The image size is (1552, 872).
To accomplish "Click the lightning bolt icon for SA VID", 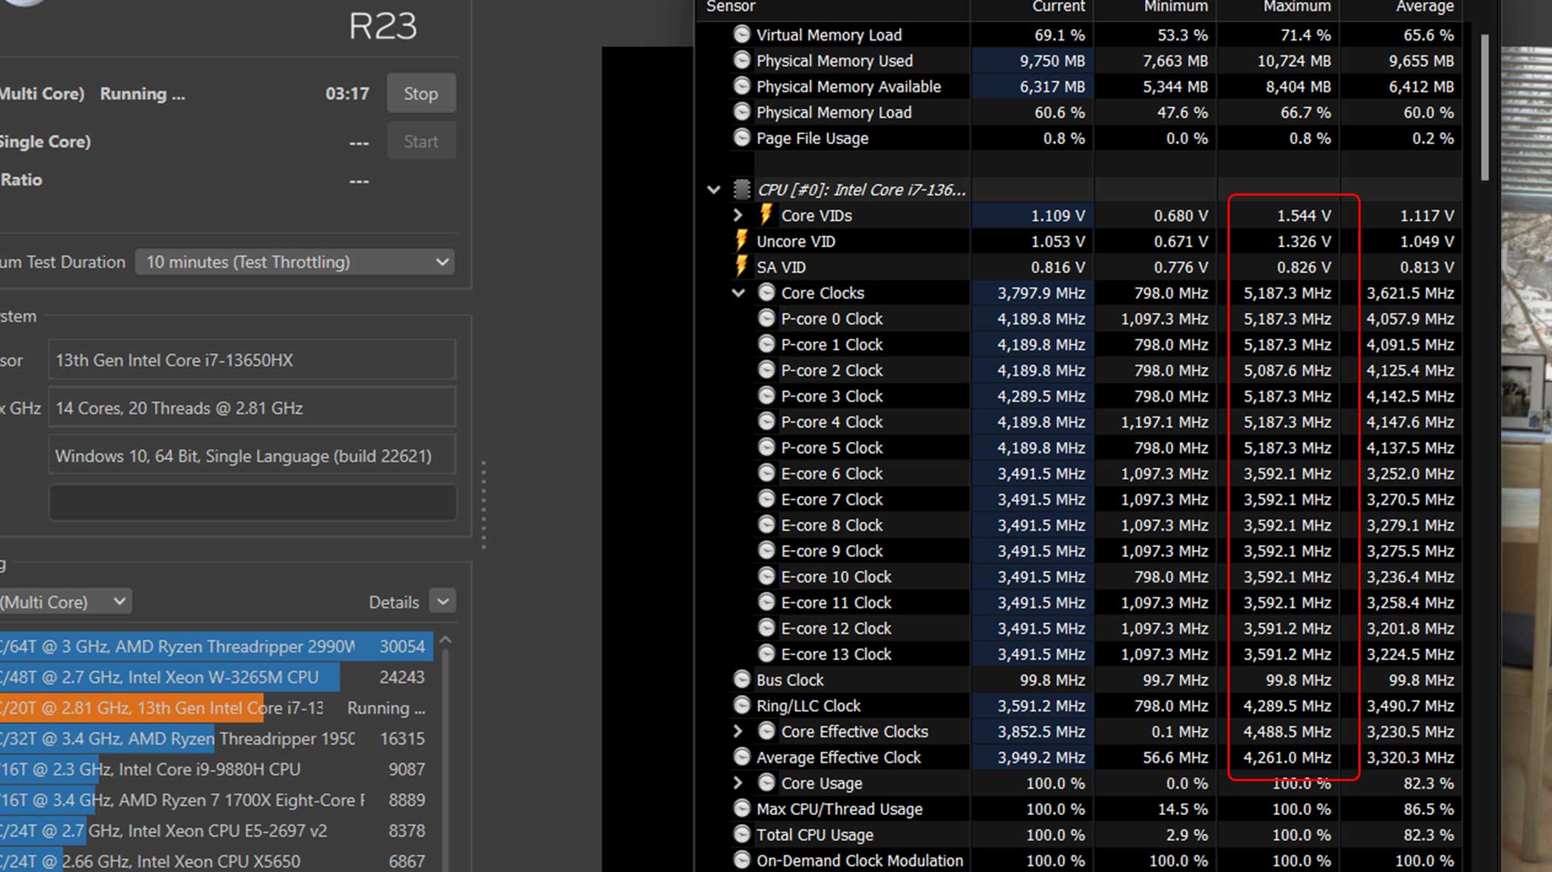I will pyautogui.click(x=741, y=267).
